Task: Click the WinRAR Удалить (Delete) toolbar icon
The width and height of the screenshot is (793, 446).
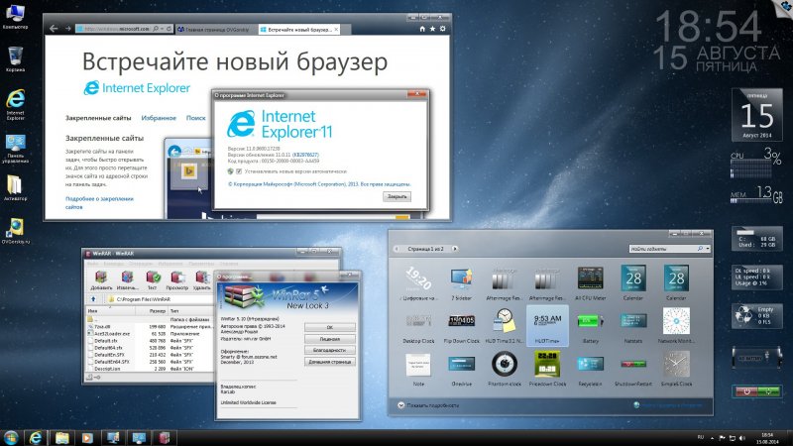Action: click(x=202, y=279)
